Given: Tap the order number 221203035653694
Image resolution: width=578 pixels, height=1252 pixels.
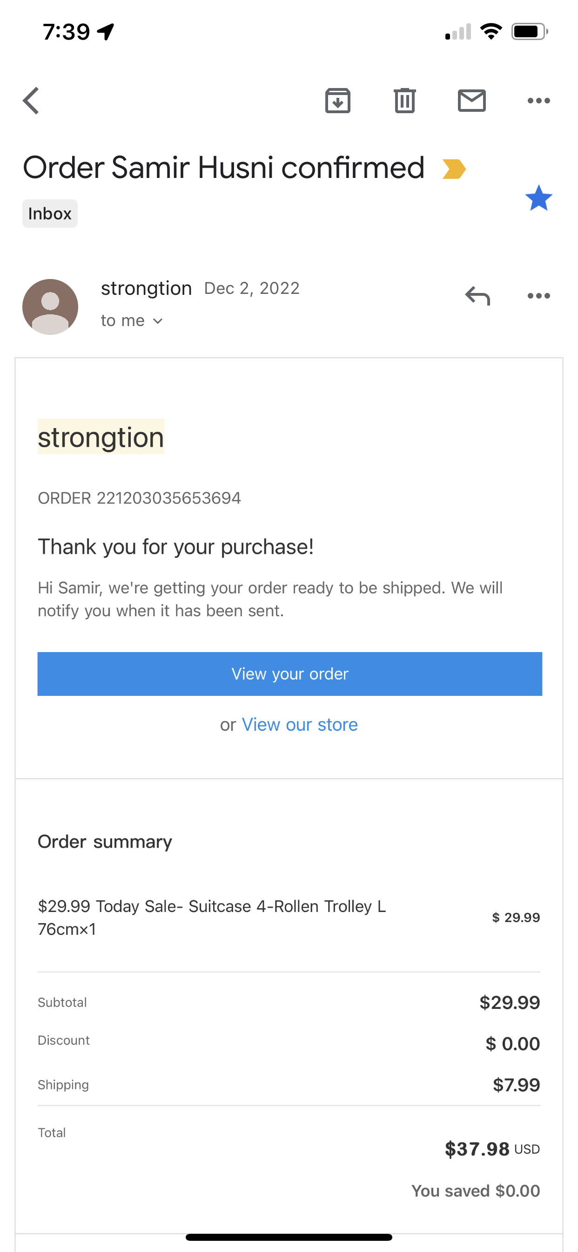Looking at the screenshot, I should [x=168, y=498].
